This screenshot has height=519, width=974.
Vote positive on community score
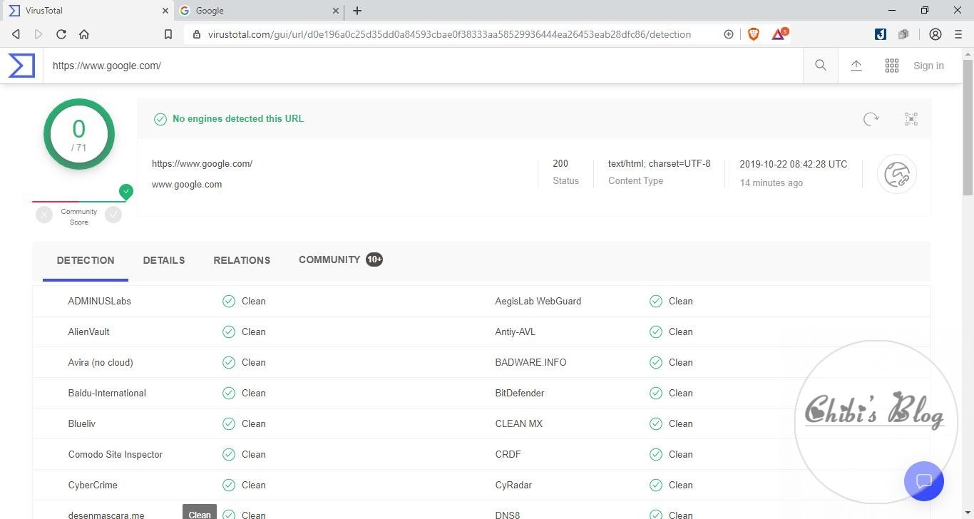pyautogui.click(x=113, y=215)
